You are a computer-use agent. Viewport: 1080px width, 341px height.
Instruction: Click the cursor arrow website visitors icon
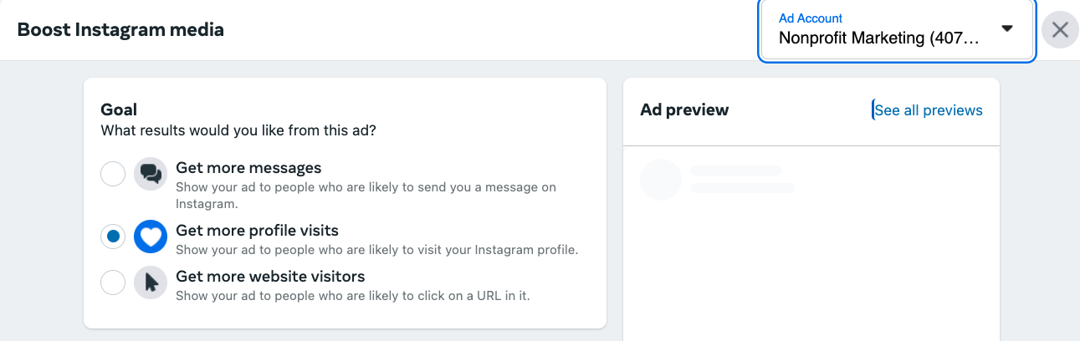(x=151, y=282)
